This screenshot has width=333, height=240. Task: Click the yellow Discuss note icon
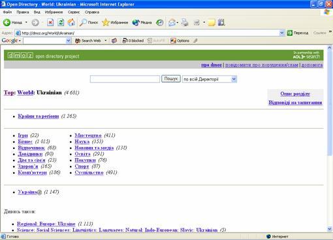coord(212,22)
